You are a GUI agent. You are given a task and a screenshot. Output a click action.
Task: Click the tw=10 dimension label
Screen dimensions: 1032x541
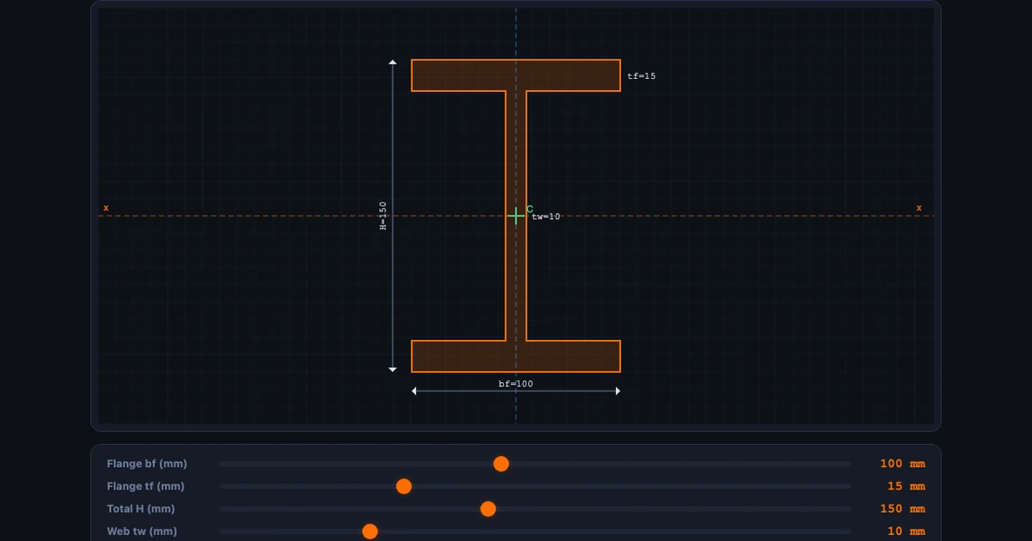point(546,216)
